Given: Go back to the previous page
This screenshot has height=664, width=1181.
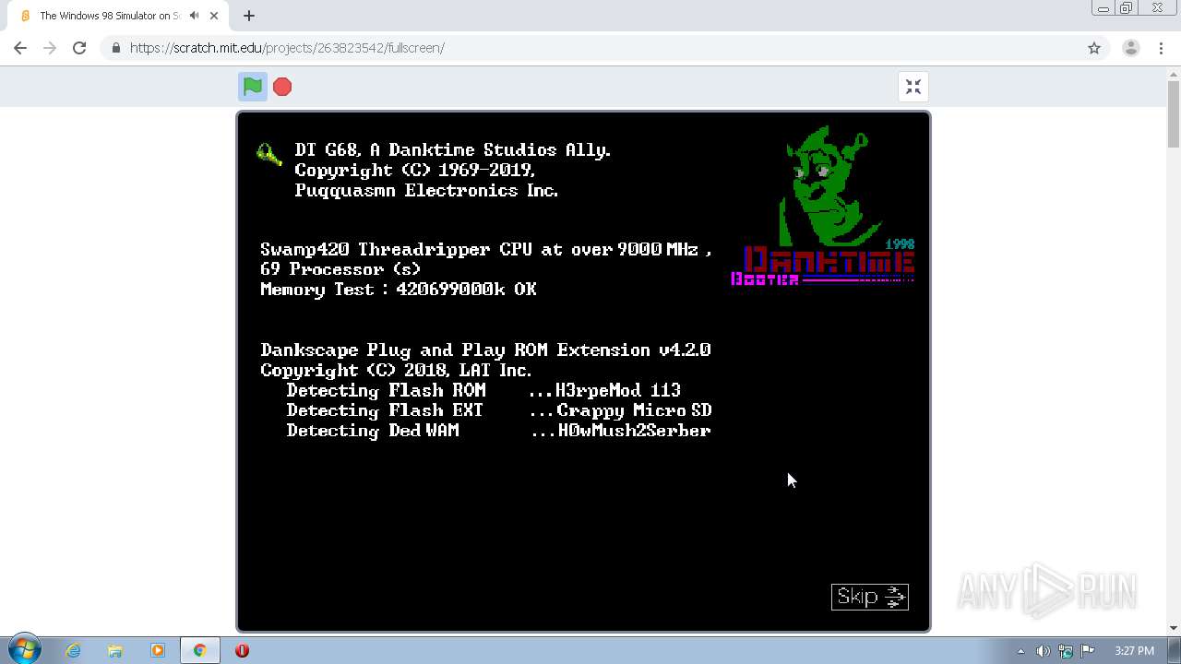Looking at the screenshot, I should 20,48.
